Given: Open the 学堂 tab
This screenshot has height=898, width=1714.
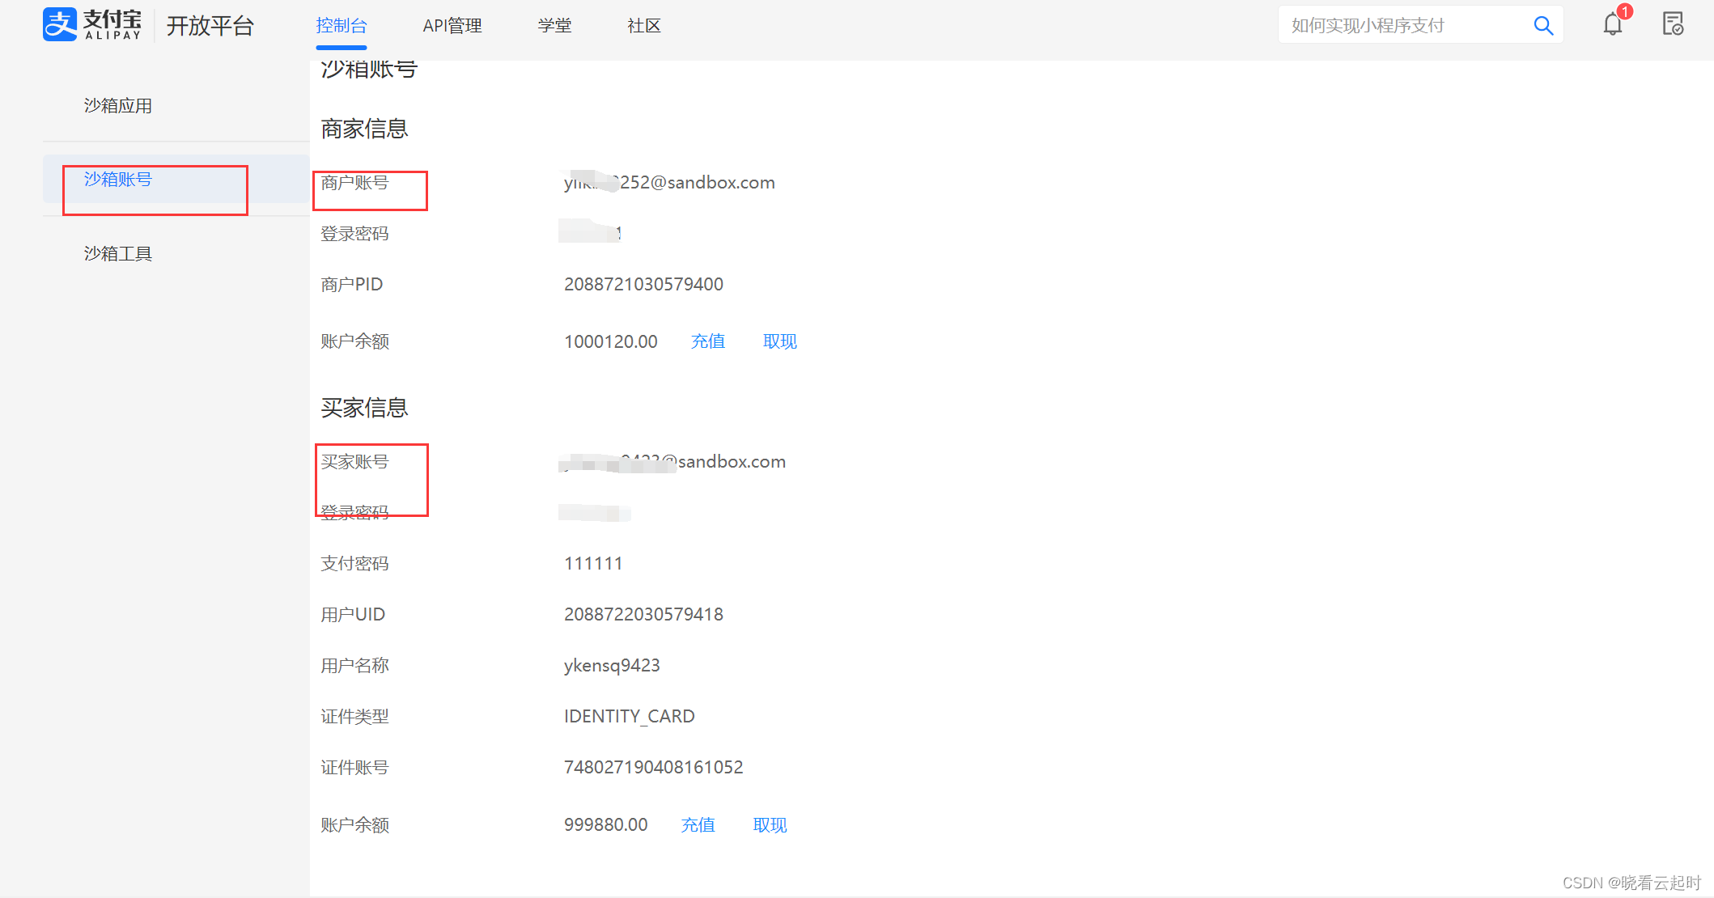Looking at the screenshot, I should click(555, 26).
